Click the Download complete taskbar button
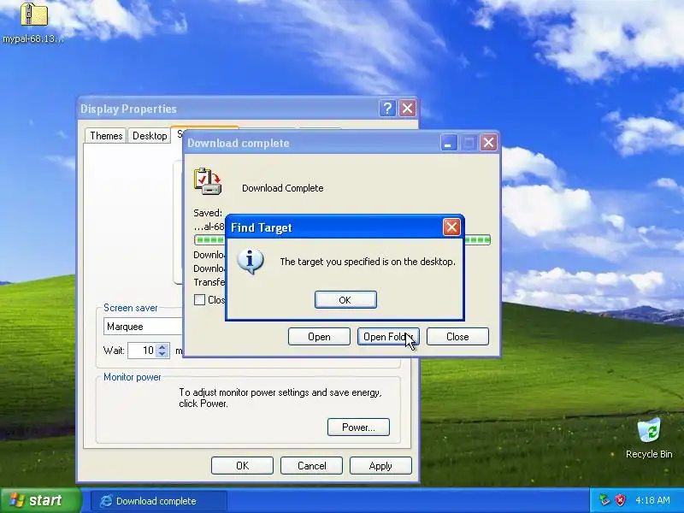684x513 pixels. (159, 501)
